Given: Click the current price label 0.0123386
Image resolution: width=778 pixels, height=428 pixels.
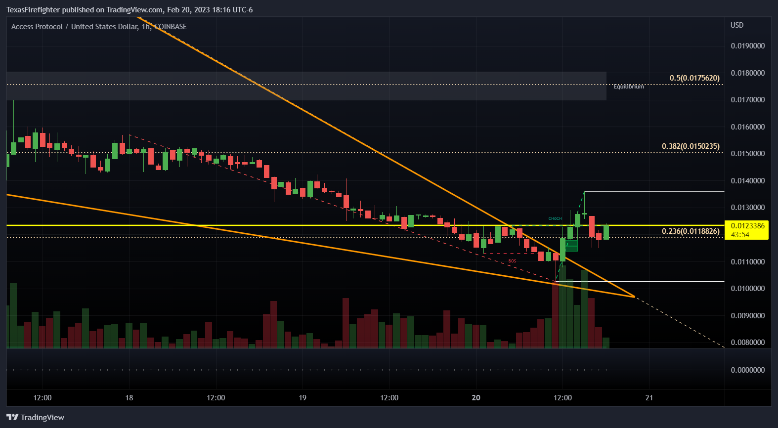Looking at the screenshot, I should (747, 226).
